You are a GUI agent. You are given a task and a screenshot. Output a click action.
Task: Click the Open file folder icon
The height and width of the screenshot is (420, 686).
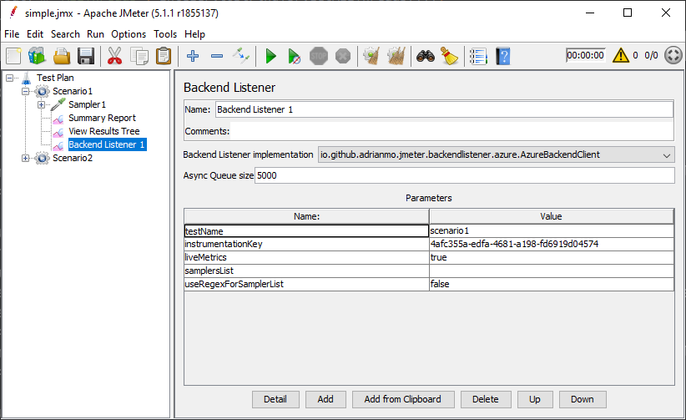(x=62, y=56)
